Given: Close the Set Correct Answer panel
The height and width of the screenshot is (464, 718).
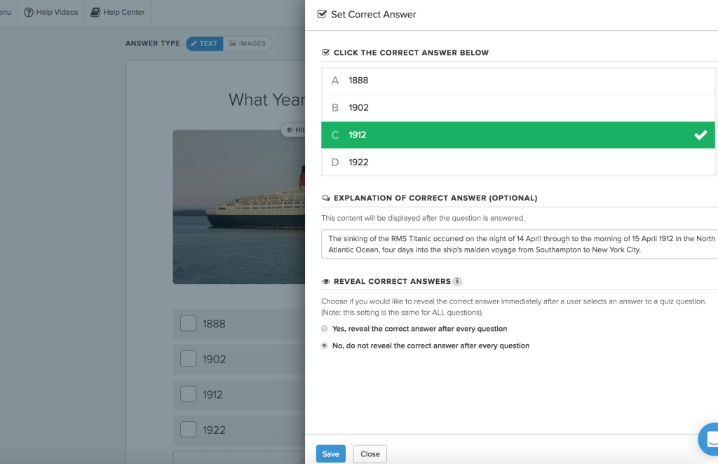Looking at the screenshot, I should coord(370,454).
